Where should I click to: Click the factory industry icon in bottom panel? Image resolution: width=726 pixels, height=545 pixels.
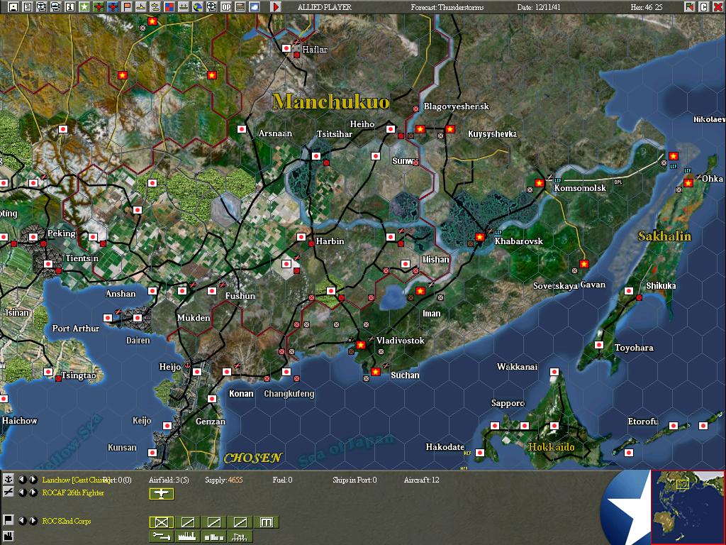click(9, 536)
